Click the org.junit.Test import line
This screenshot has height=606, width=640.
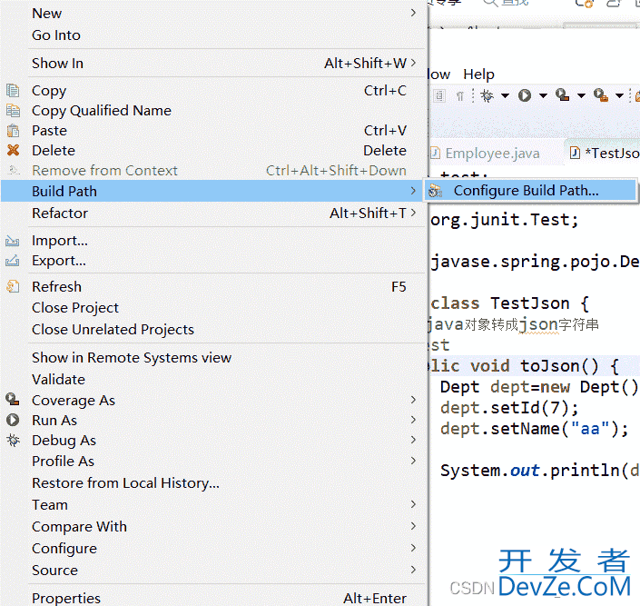click(x=505, y=220)
